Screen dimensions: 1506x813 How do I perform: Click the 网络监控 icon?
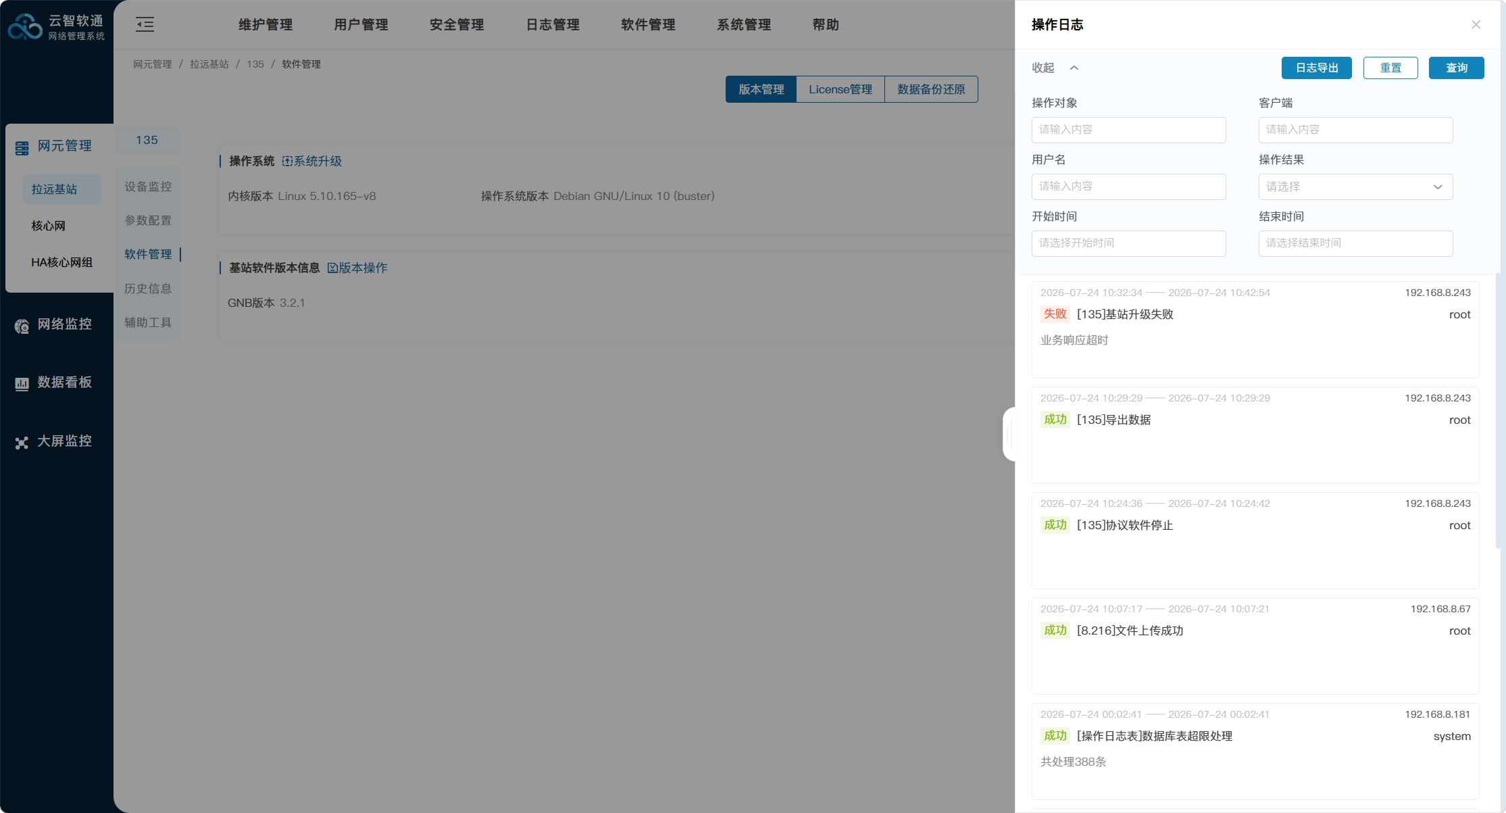[22, 326]
